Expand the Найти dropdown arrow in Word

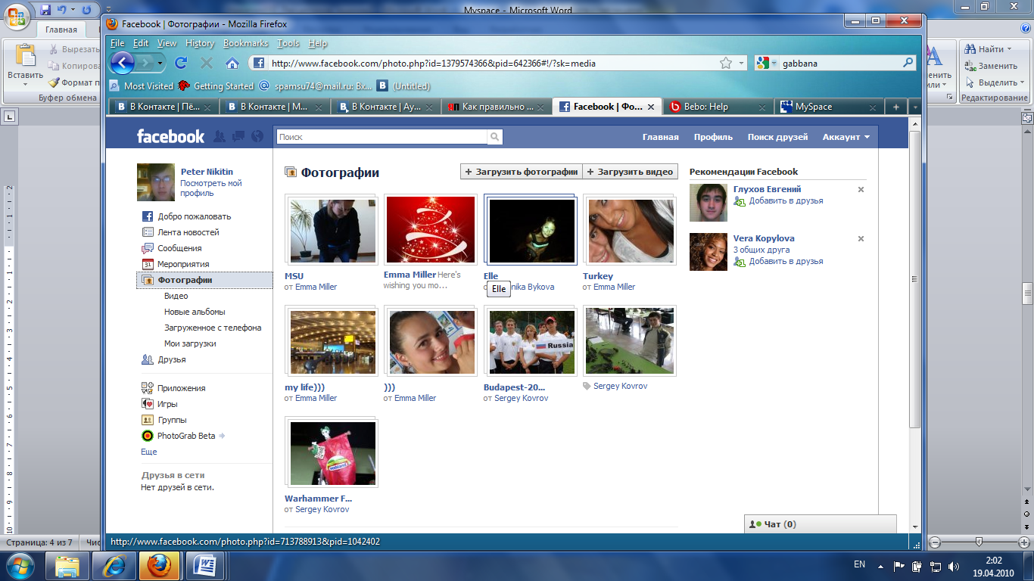coord(1009,49)
